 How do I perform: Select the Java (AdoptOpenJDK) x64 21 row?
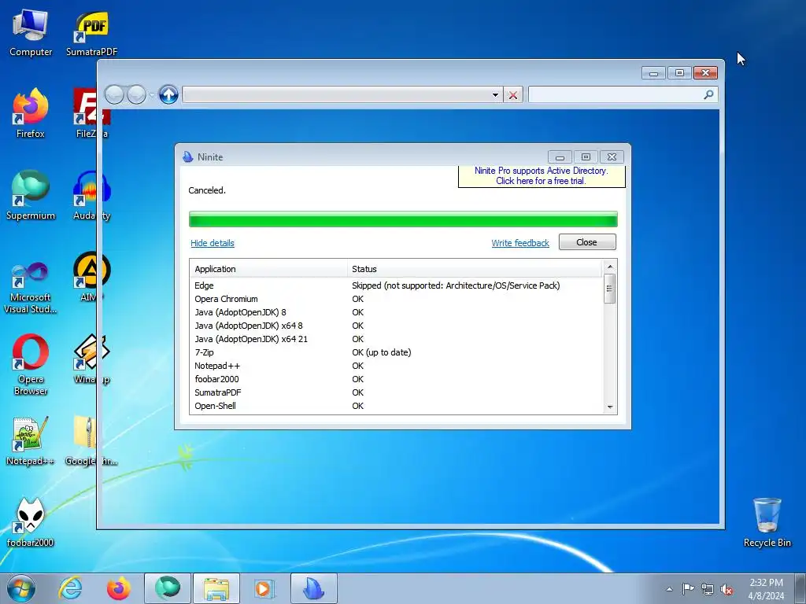pyautogui.click(x=396, y=339)
